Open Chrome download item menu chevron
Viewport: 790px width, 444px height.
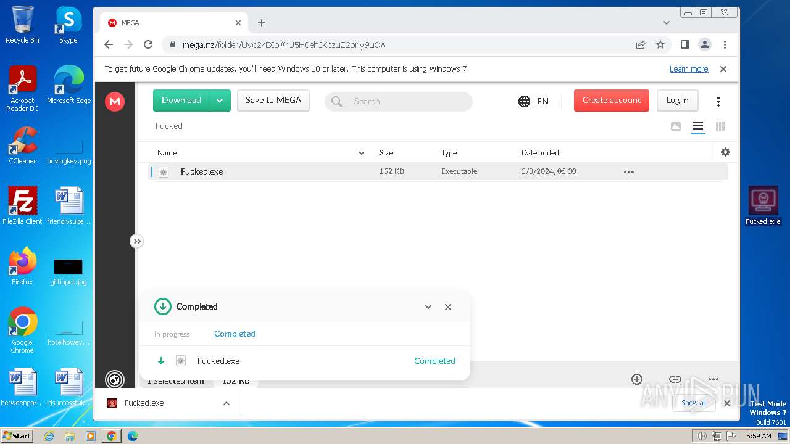click(227, 403)
